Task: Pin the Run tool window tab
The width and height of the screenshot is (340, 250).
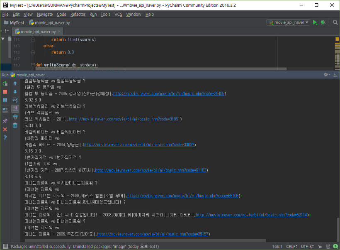Action: pyautogui.click(x=5, y=120)
